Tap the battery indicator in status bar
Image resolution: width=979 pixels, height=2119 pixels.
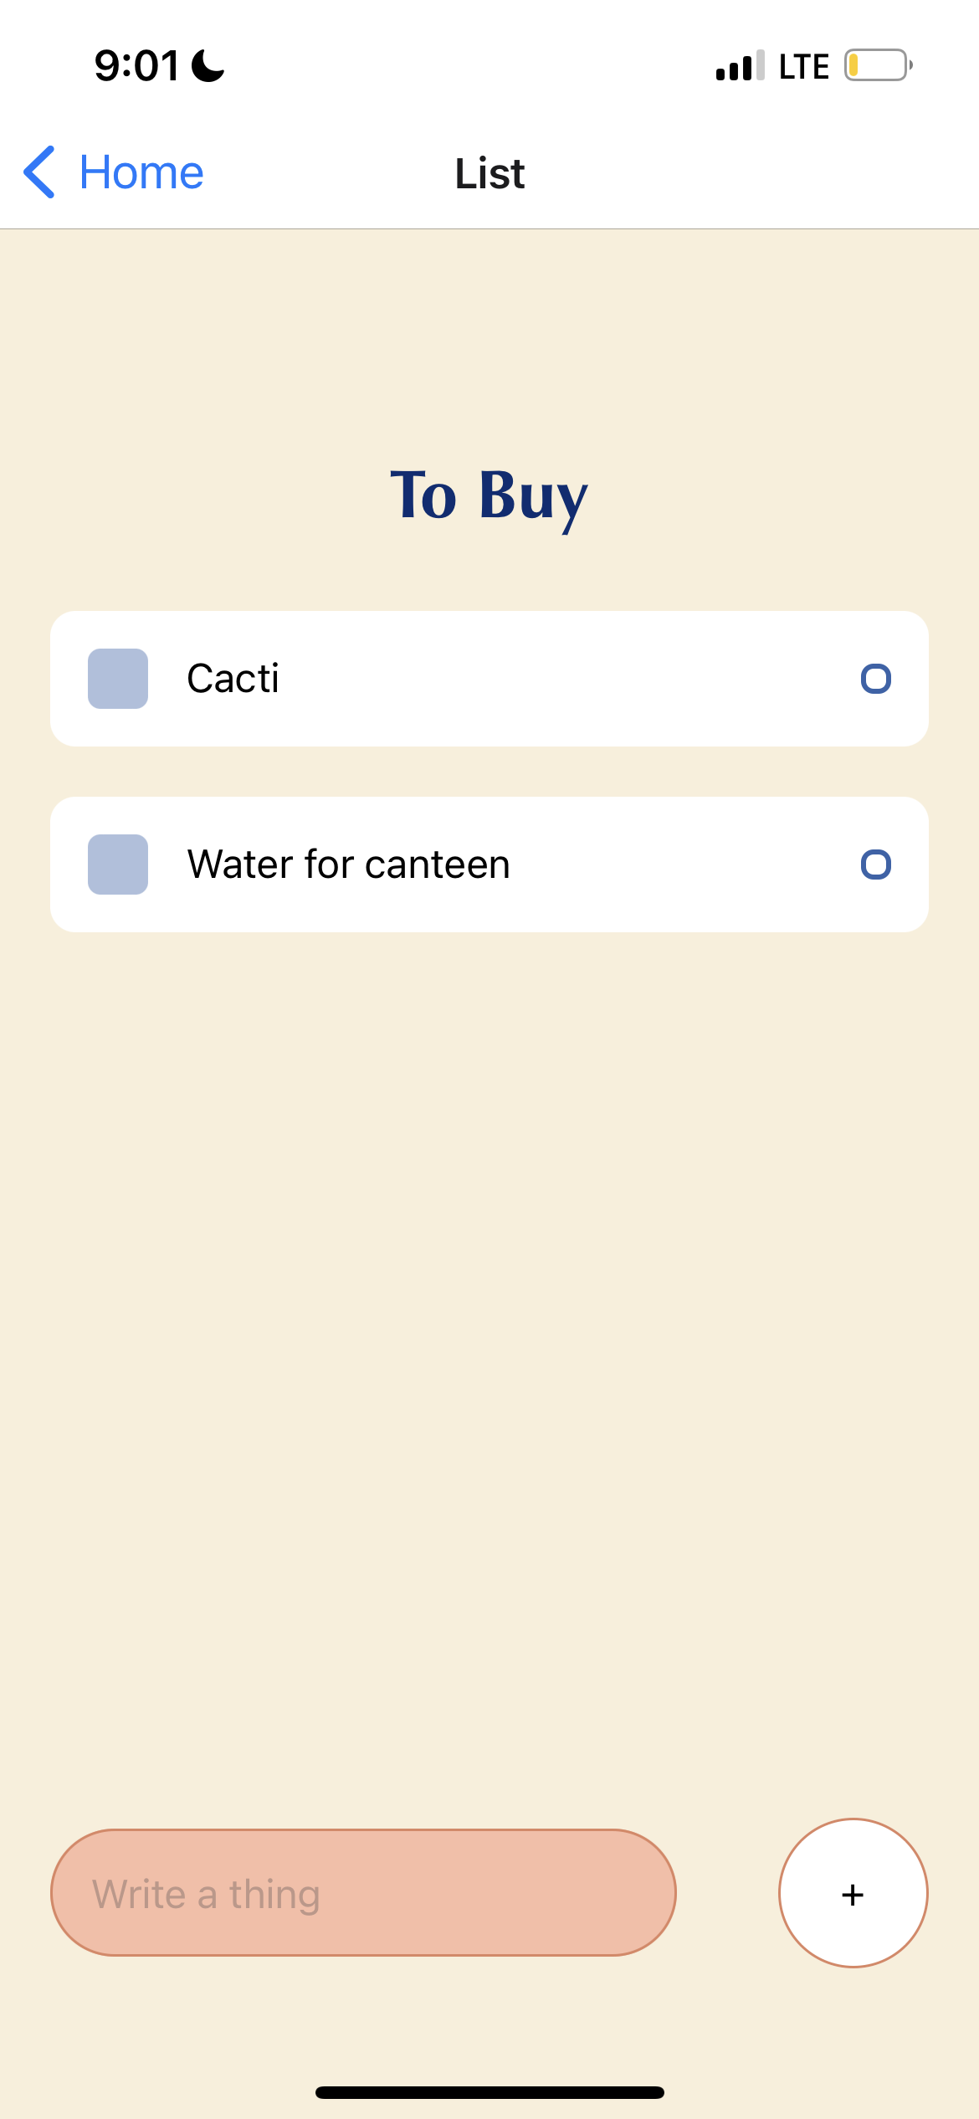(878, 65)
